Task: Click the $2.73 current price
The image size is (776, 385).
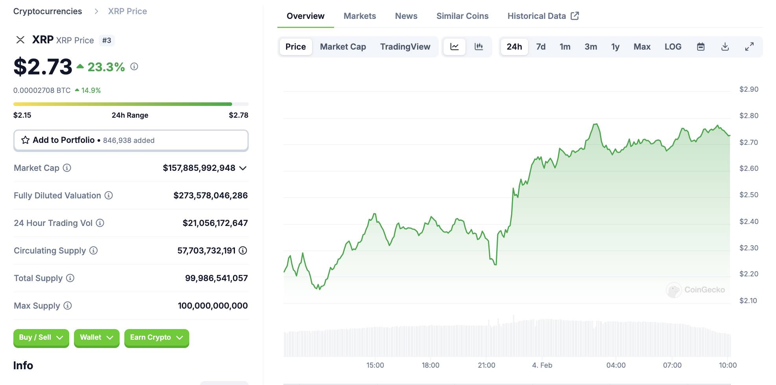Action: [43, 67]
